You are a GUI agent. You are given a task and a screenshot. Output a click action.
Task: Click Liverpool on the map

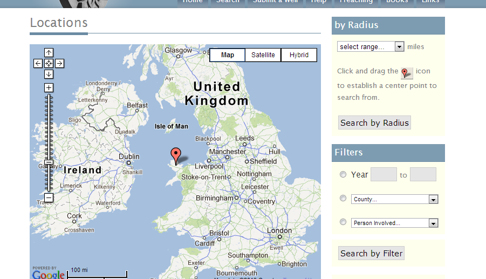(x=209, y=166)
